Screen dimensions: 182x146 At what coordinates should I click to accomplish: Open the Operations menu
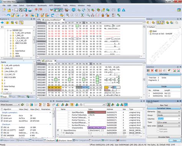[31, 5]
